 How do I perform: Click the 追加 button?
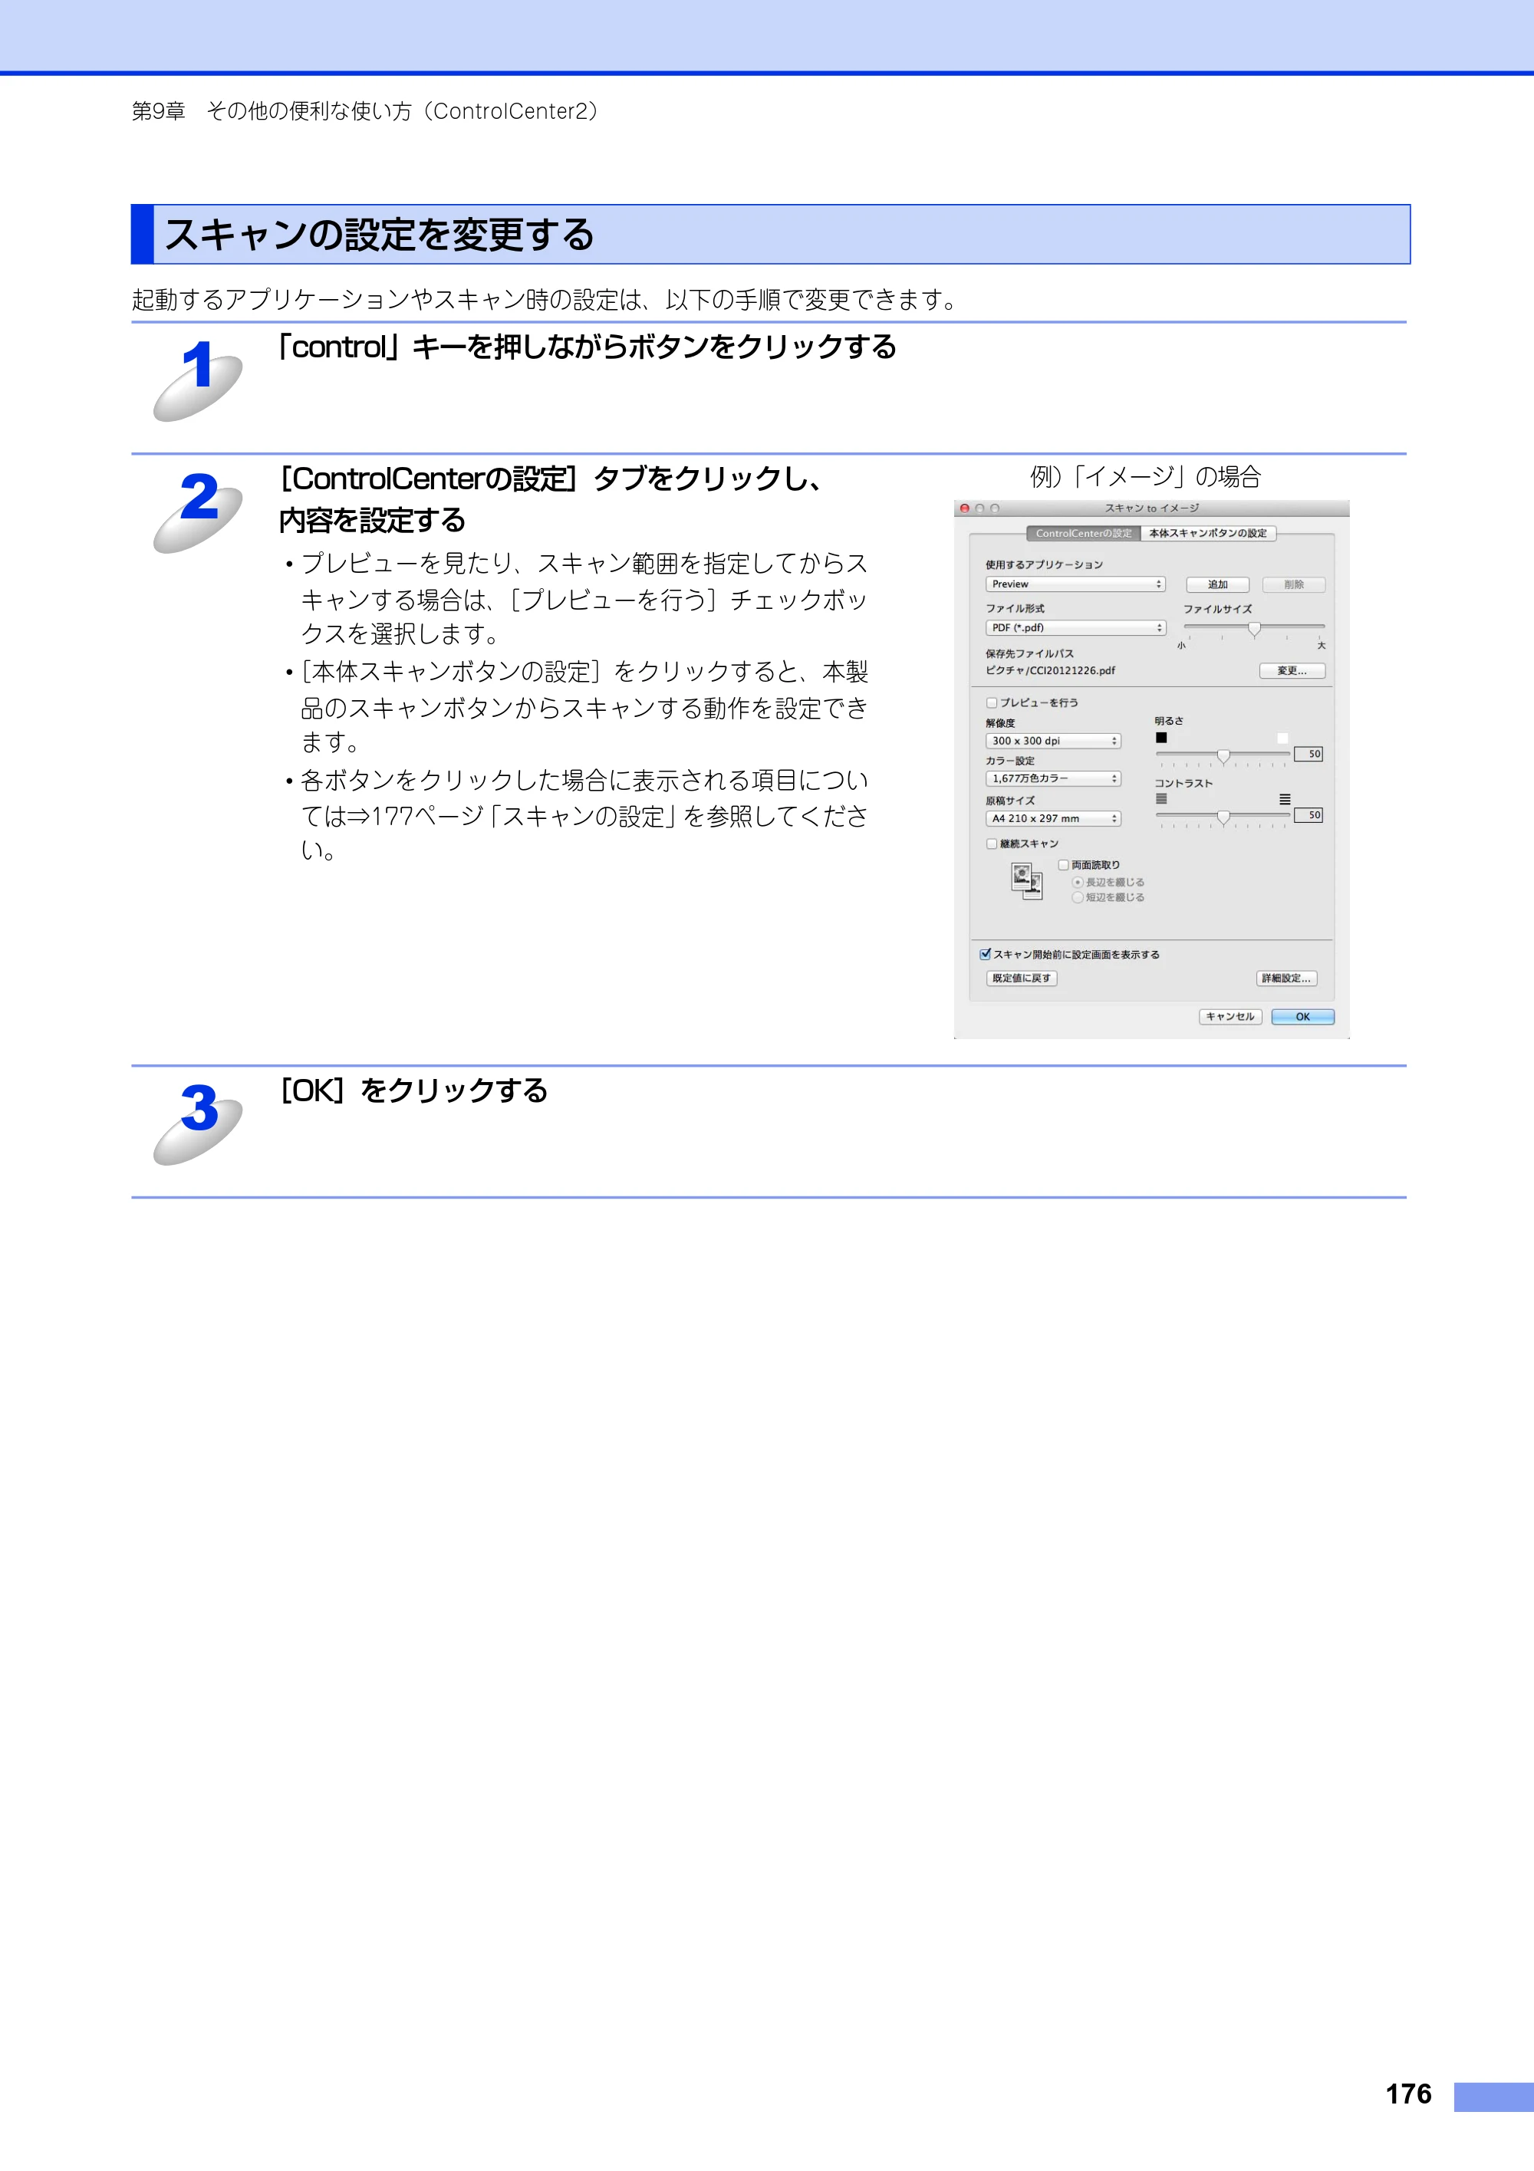pos(1218,584)
